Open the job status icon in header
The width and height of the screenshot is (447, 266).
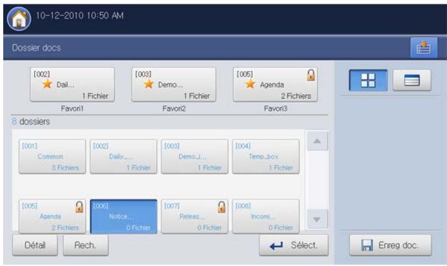tap(424, 48)
